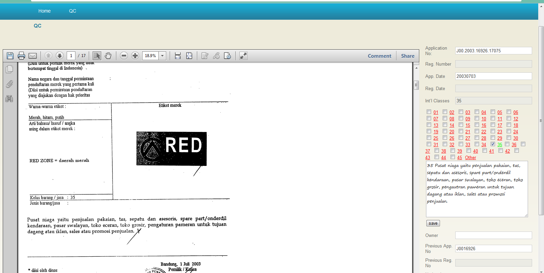
Task: Tick the class 16 checkbox
Action: pos(477,125)
